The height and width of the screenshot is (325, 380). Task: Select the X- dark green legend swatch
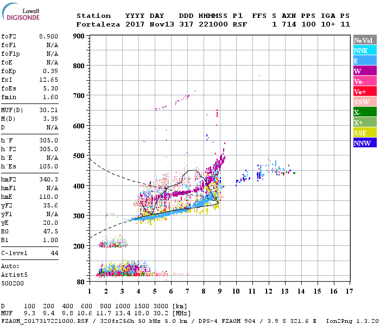(x=365, y=112)
